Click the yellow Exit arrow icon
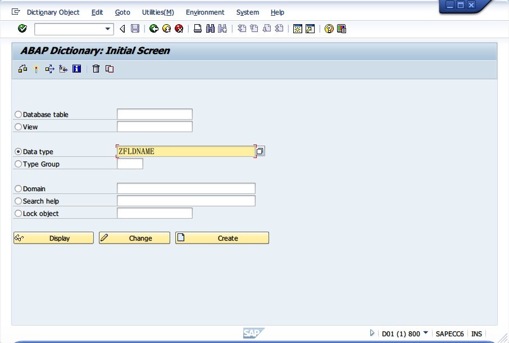The width and height of the screenshot is (509, 343). pos(166,29)
